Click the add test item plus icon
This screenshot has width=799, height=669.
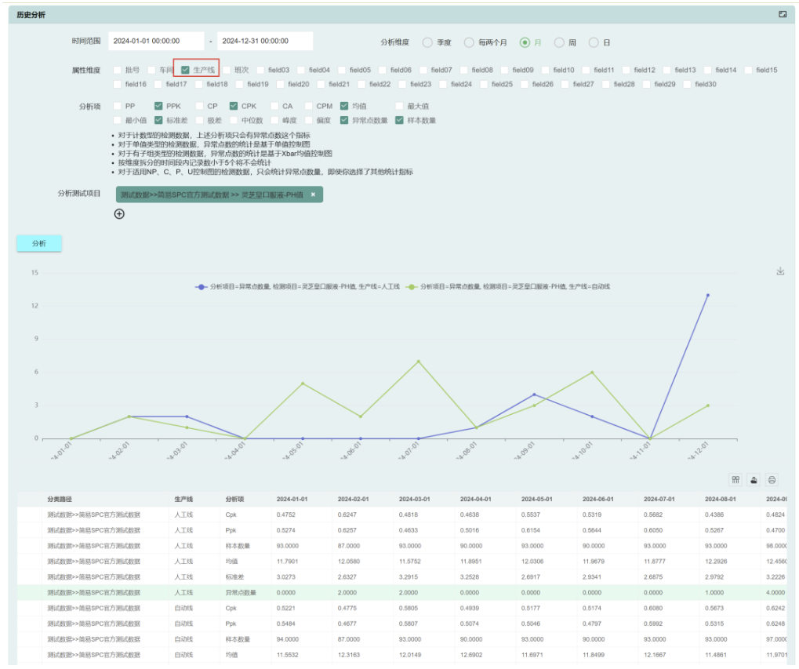point(119,214)
